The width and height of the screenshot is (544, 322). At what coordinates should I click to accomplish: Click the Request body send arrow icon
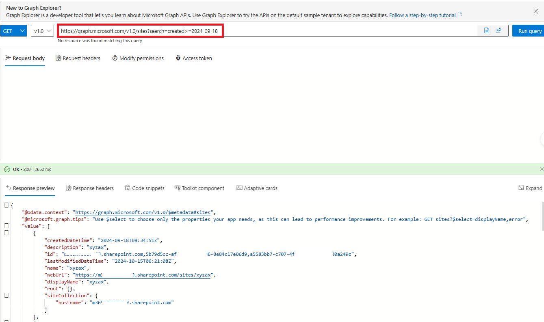8,58
